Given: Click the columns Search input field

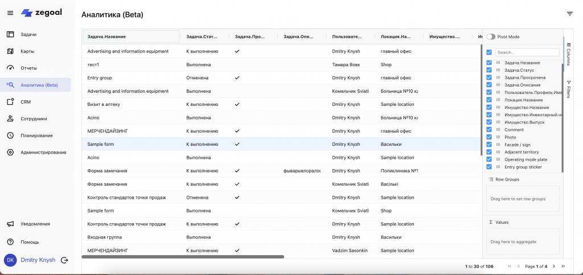Looking at the screenshot, I should coord(527,52).
